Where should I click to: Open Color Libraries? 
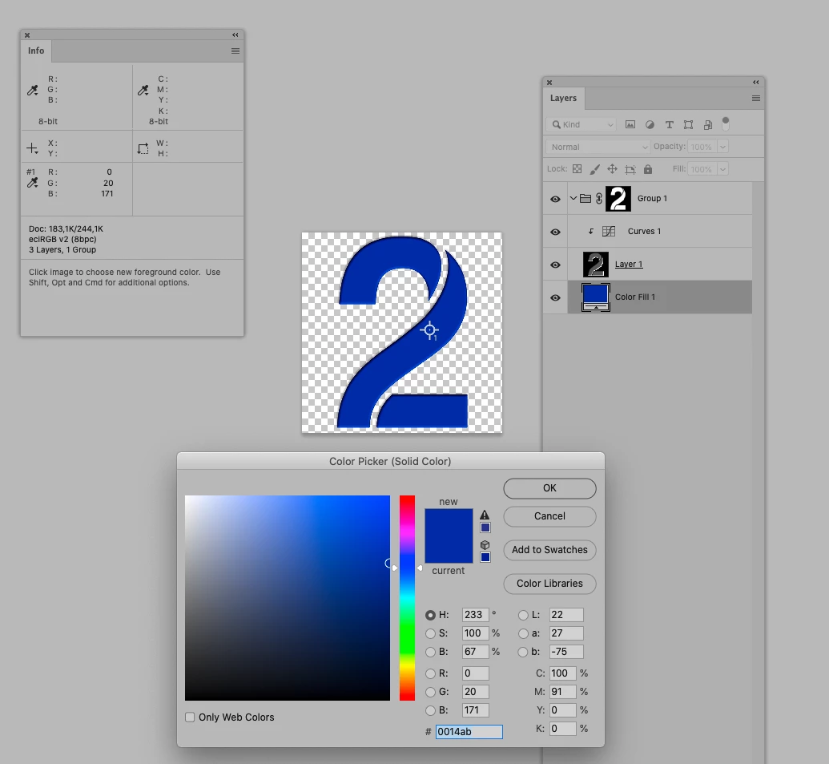[549, 584]
